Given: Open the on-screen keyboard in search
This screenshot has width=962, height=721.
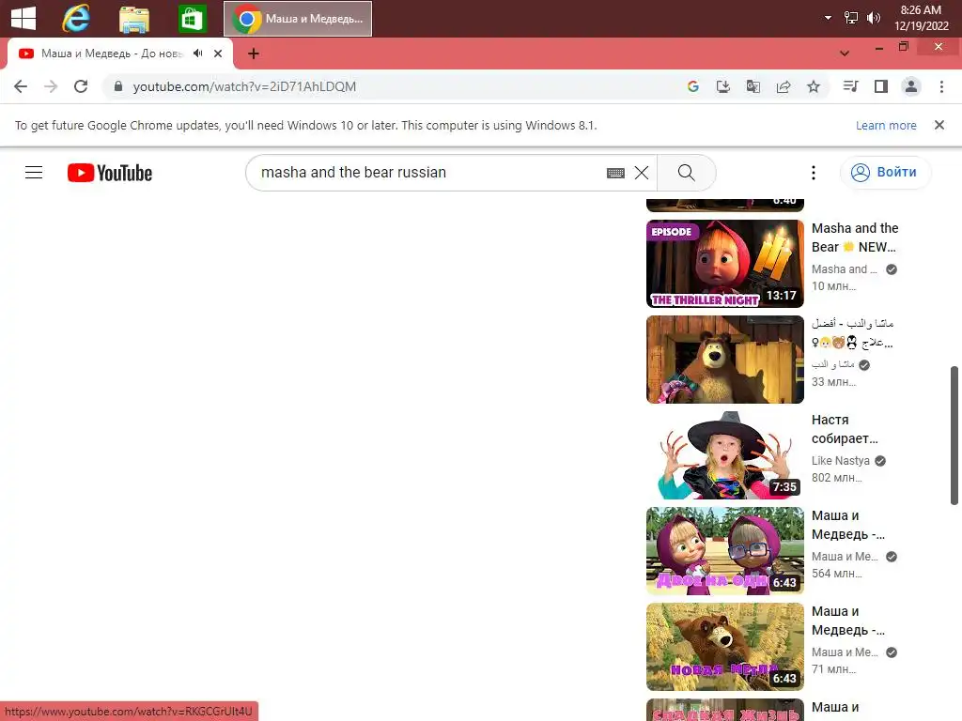Looking at the screenshot, I should (x=615, y=173).
